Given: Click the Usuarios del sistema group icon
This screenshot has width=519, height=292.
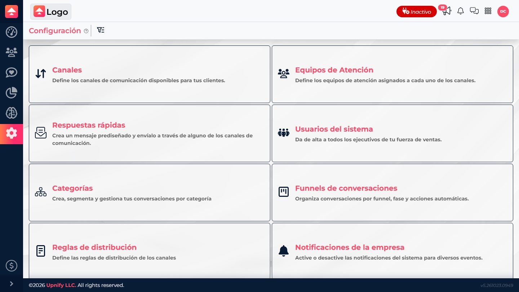Looking at the screenshot, I should (284, 133).
